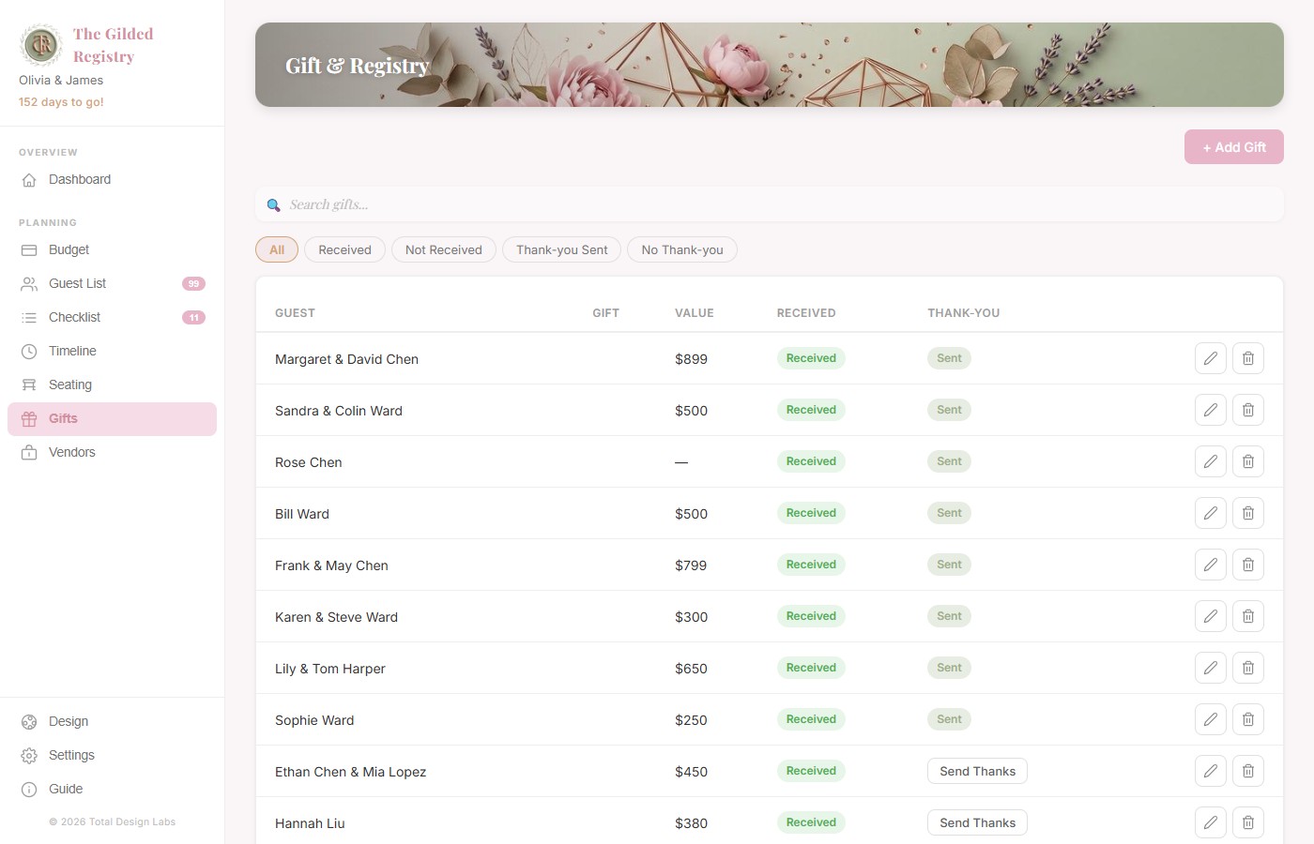Select guest name Lily & Tom Harper
Image resolution: width=1314 pixels, height=844 pixels.
330,669
